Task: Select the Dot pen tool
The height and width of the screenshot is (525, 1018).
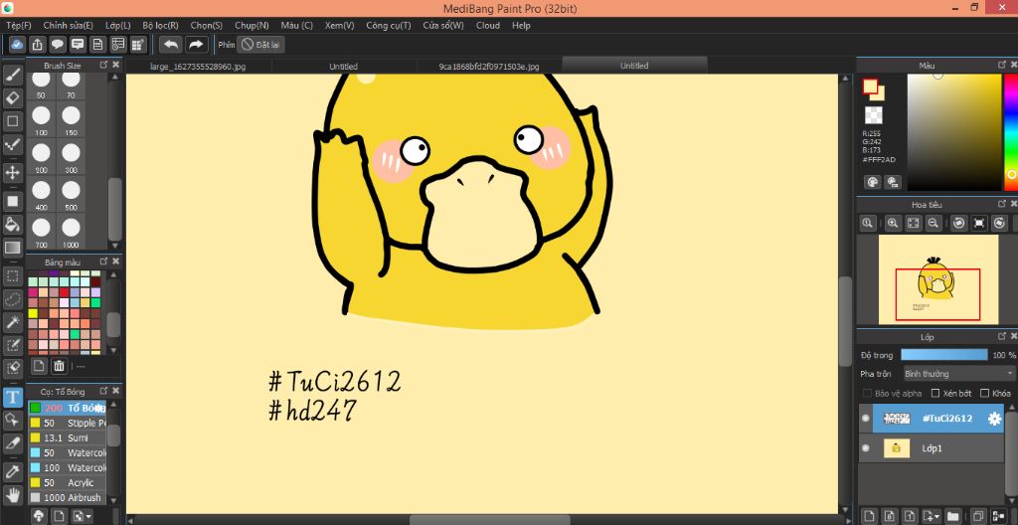Action: 12,143
